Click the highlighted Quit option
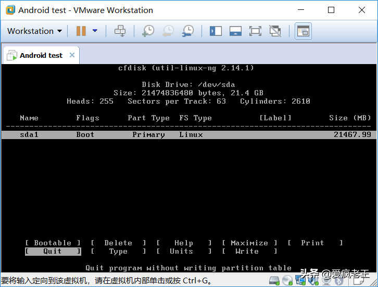Viewport: 378px width, 287px height. [53, 251]
